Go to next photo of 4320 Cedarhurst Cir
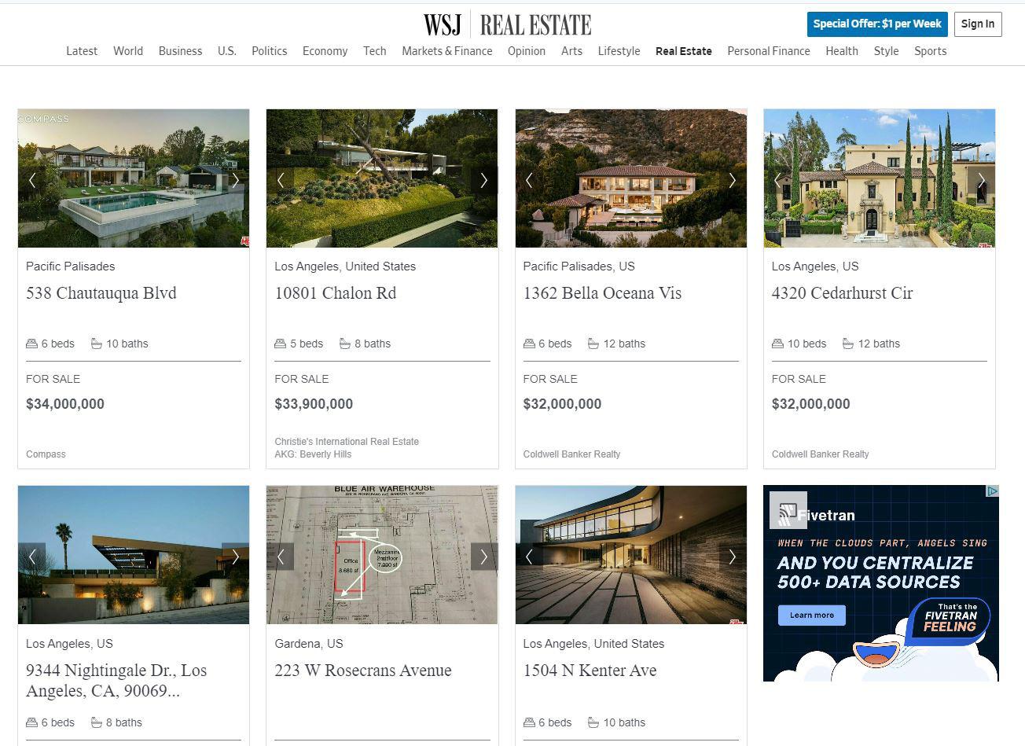This screenshot has width=1025, height=746. (981, 180)
